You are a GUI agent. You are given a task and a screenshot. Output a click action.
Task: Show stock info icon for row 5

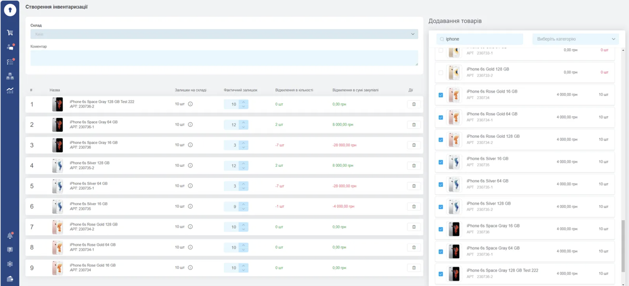point(190,186)
